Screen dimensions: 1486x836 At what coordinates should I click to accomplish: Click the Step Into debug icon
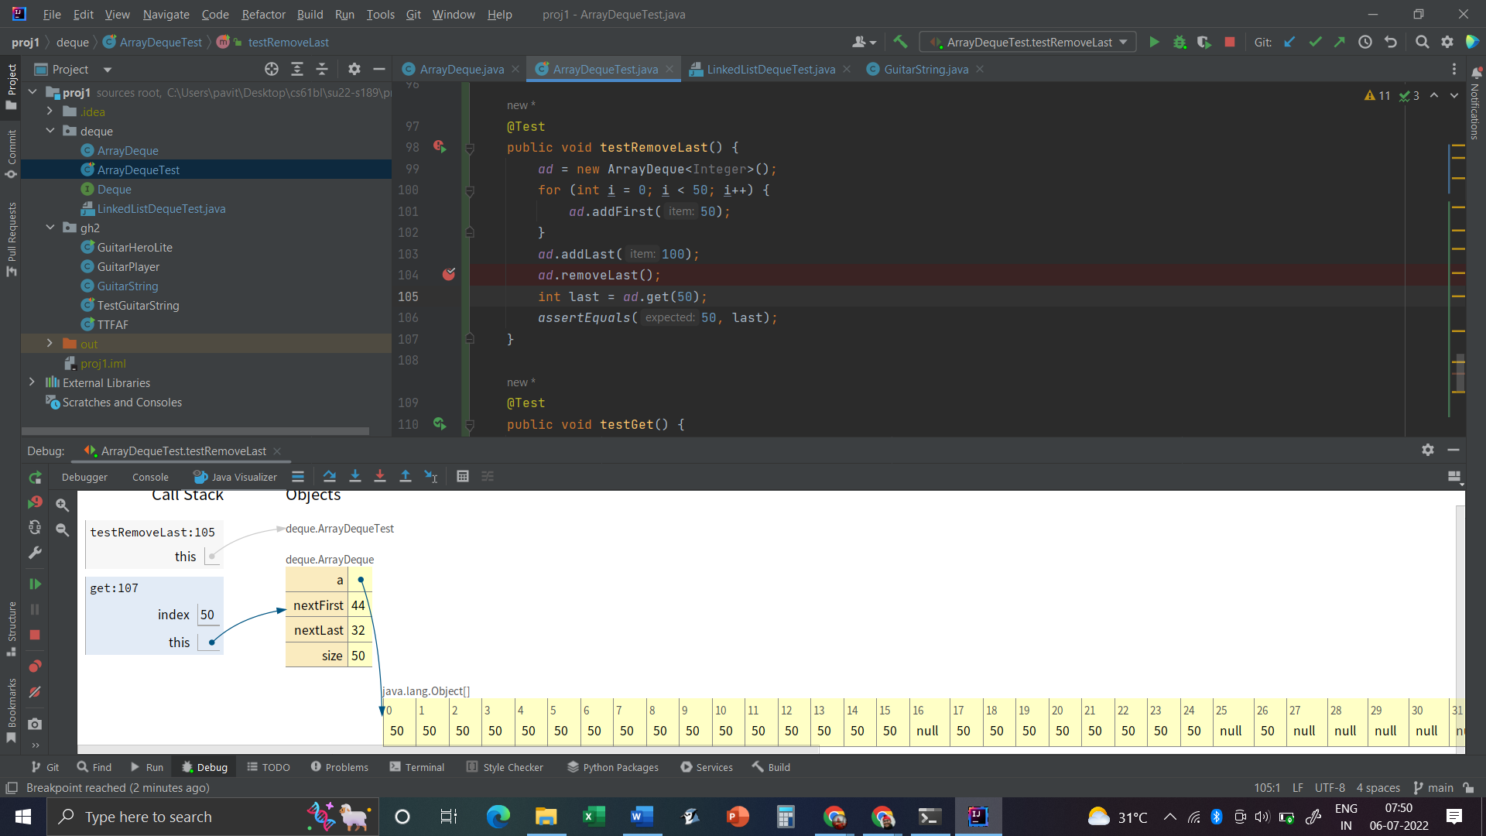click(355, 477)
